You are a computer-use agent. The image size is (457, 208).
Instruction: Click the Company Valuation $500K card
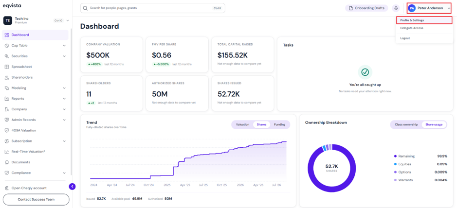click(x=111, y=54)
